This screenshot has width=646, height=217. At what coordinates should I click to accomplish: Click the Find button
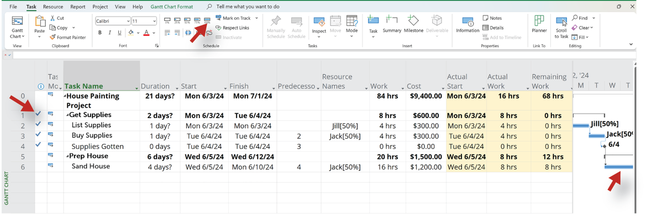(580, 18)
